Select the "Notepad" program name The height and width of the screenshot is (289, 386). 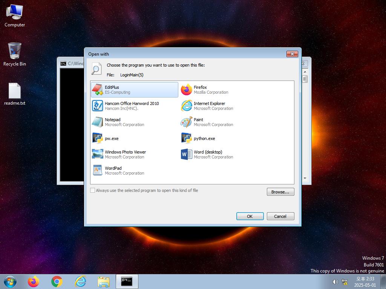pyautogui.click(x=112, y=120)
